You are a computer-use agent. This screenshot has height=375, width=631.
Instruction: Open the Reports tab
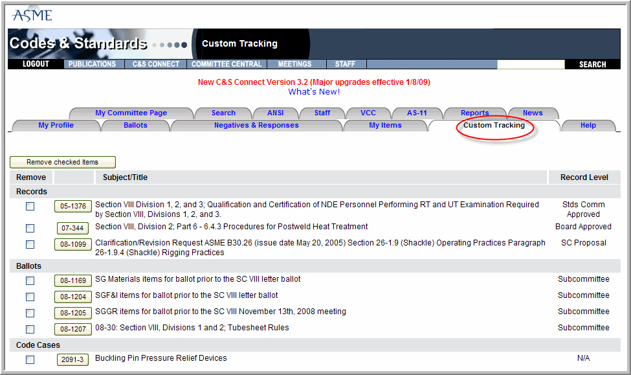[x=475, y=113]
